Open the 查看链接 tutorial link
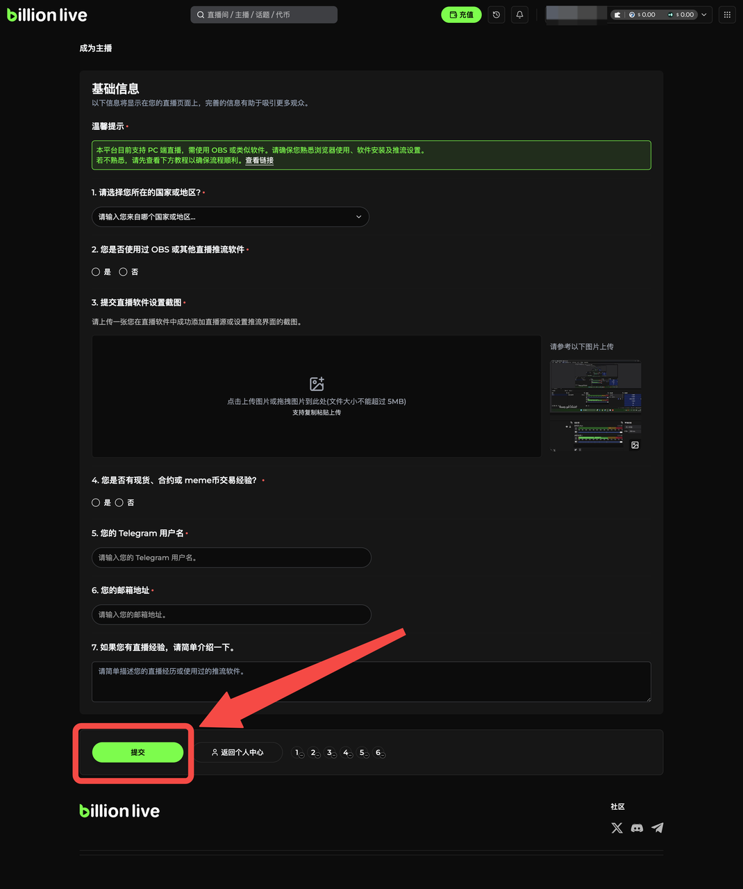This screenshot has height=889, width=743. 259,160
